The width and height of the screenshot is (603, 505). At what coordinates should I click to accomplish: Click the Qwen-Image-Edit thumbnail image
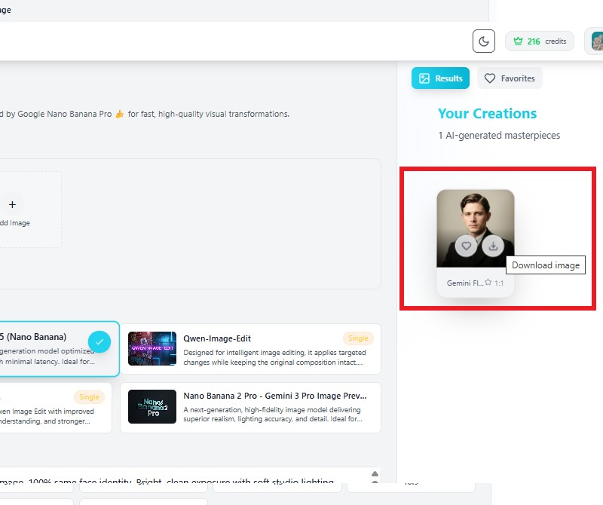[152, 348]
